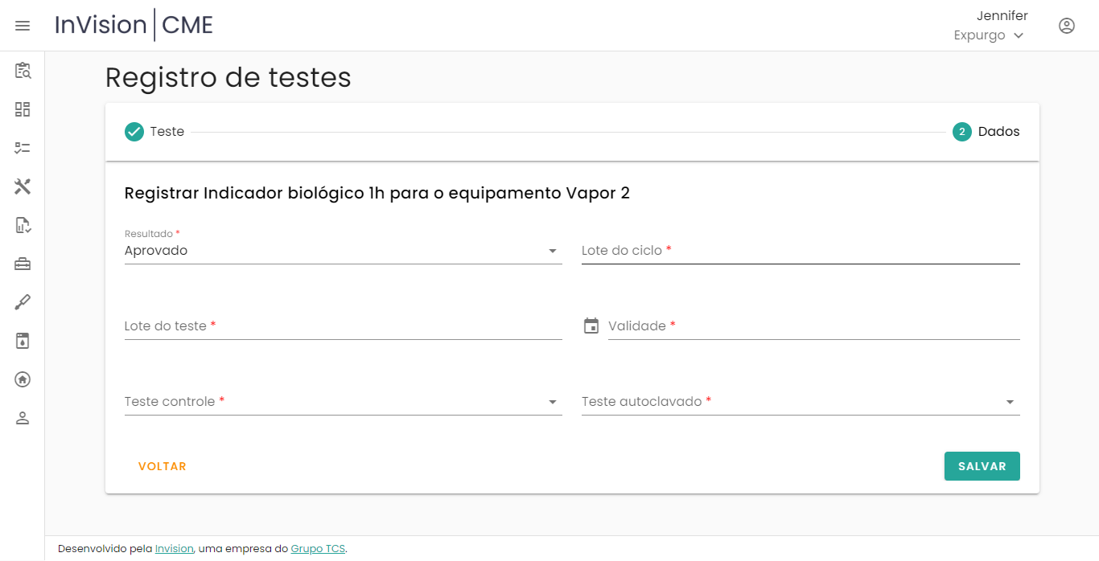Open the hamburger navigation menu
This screenshot has height=561, width=1099.
(x=23, y=26)
